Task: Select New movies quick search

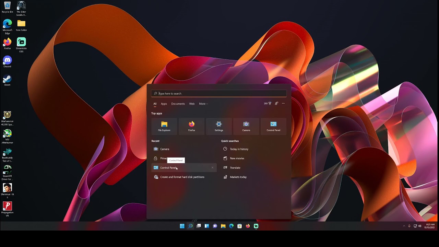Action: point(254,158)
